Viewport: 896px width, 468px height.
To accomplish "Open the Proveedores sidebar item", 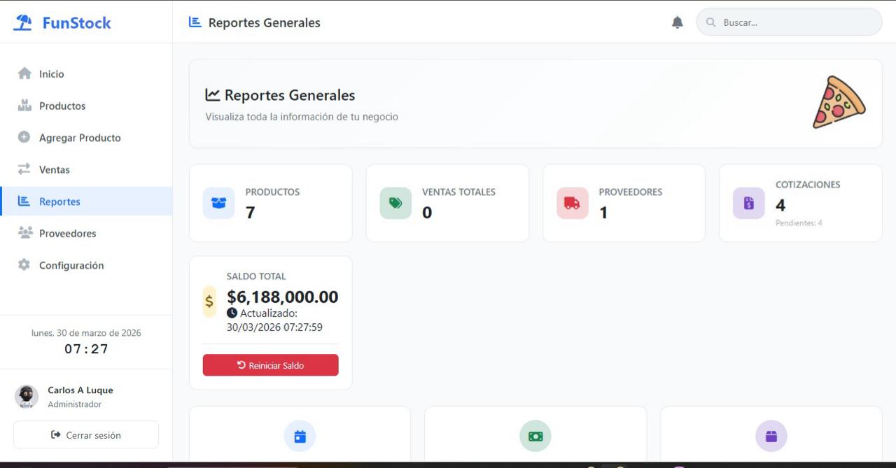I will (x=67, y=234).
